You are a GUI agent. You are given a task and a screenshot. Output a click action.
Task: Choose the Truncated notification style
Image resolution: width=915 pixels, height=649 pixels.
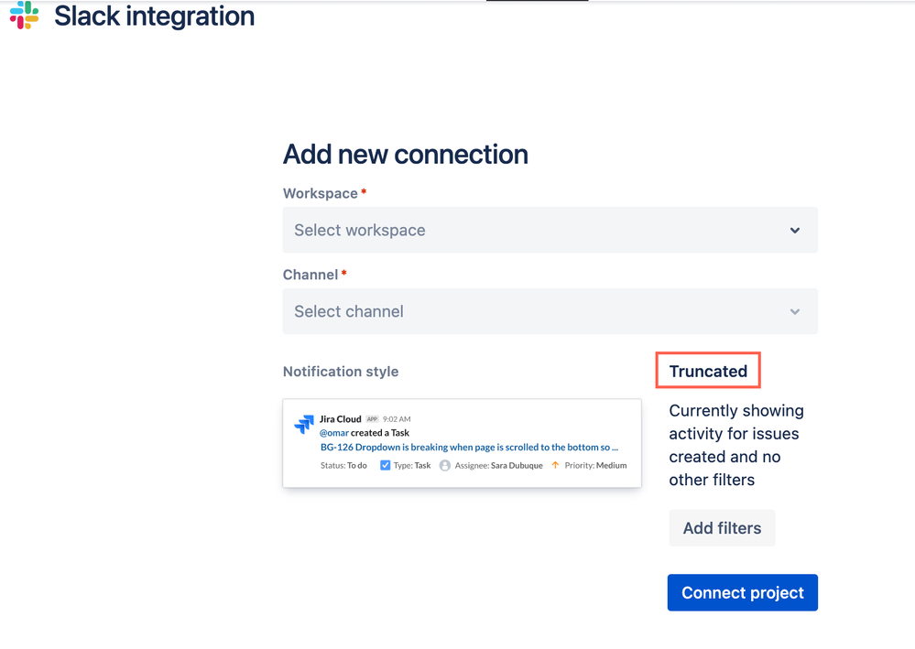click(x=708, y=371)
